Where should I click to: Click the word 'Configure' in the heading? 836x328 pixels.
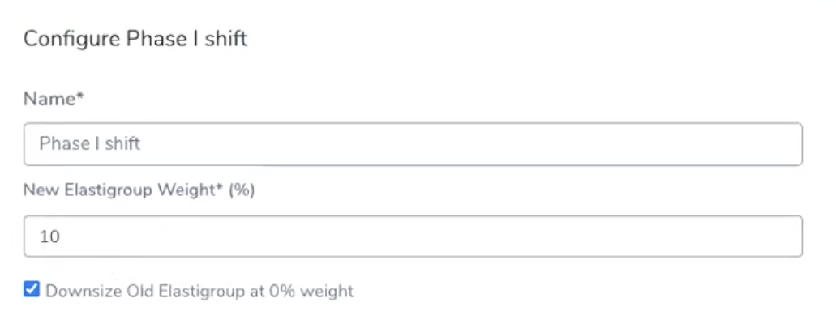(72, 40)
